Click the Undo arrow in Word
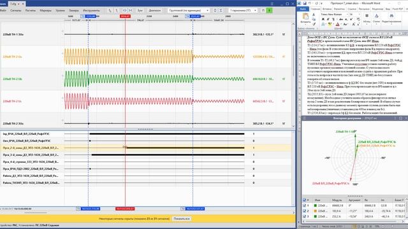 pyautogui.click(x=310, y=3)
